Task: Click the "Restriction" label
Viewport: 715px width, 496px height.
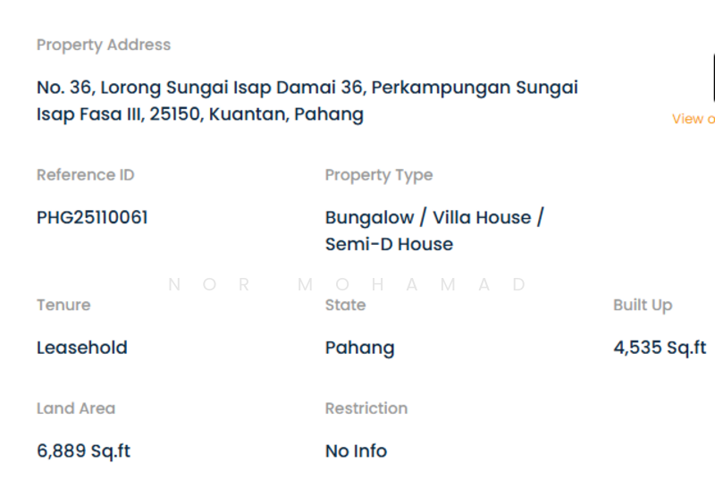Action: click(366, 408)
